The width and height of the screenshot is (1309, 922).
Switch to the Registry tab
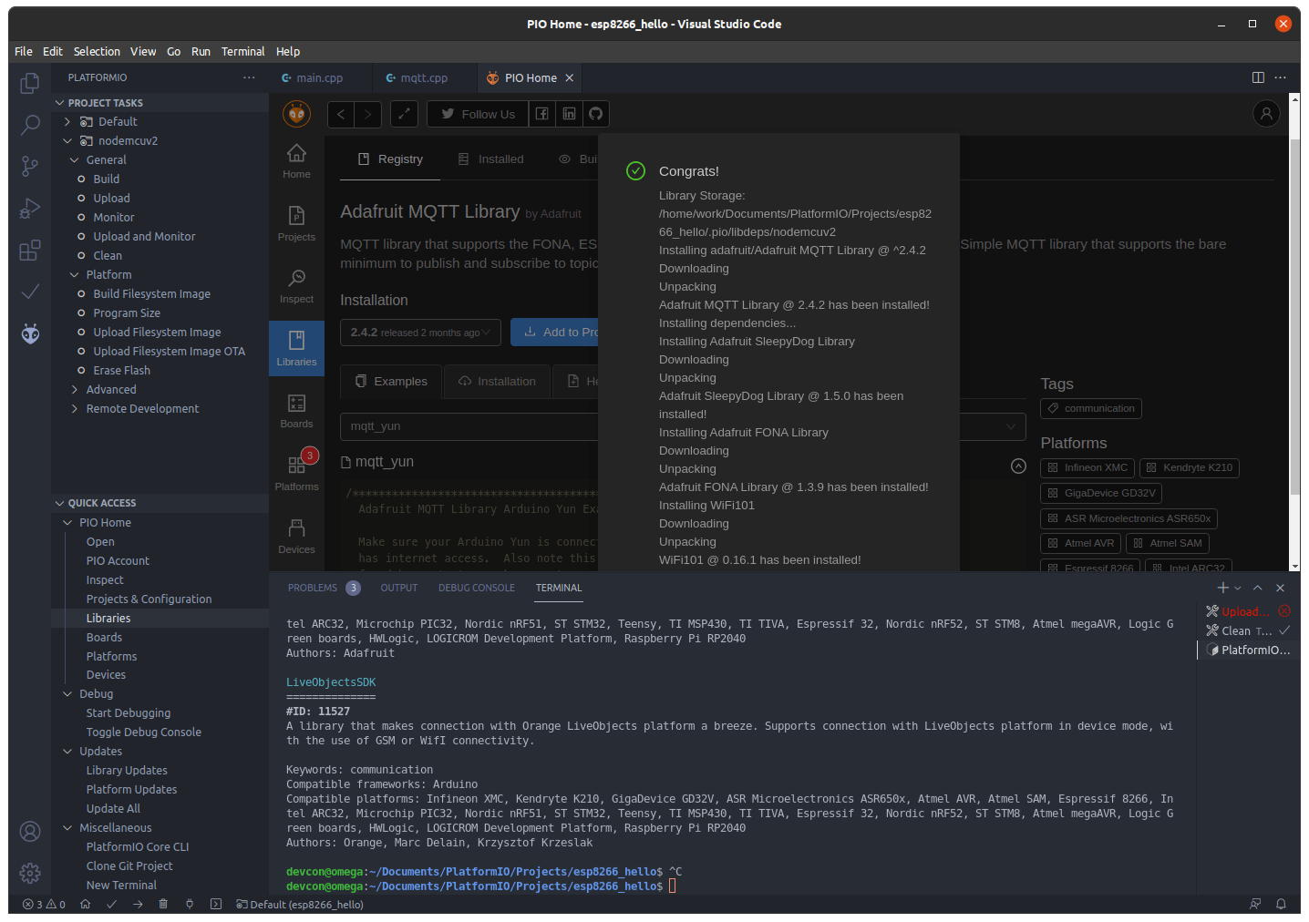390,159
